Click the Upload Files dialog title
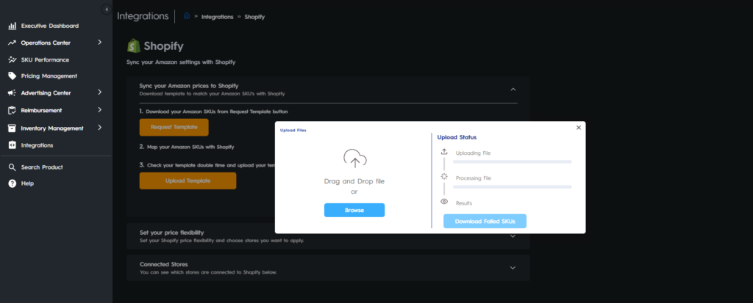The height and width of the screenshot is (303, 753). [293, 131]
